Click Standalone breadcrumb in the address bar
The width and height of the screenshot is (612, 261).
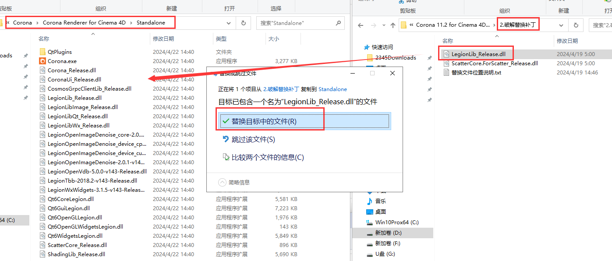pos(151,23)
